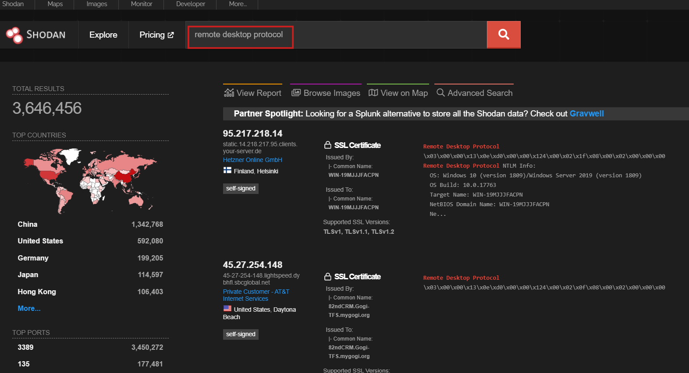689x373 pixels.
Task: Open the Explore page
Action: (103, 35)
